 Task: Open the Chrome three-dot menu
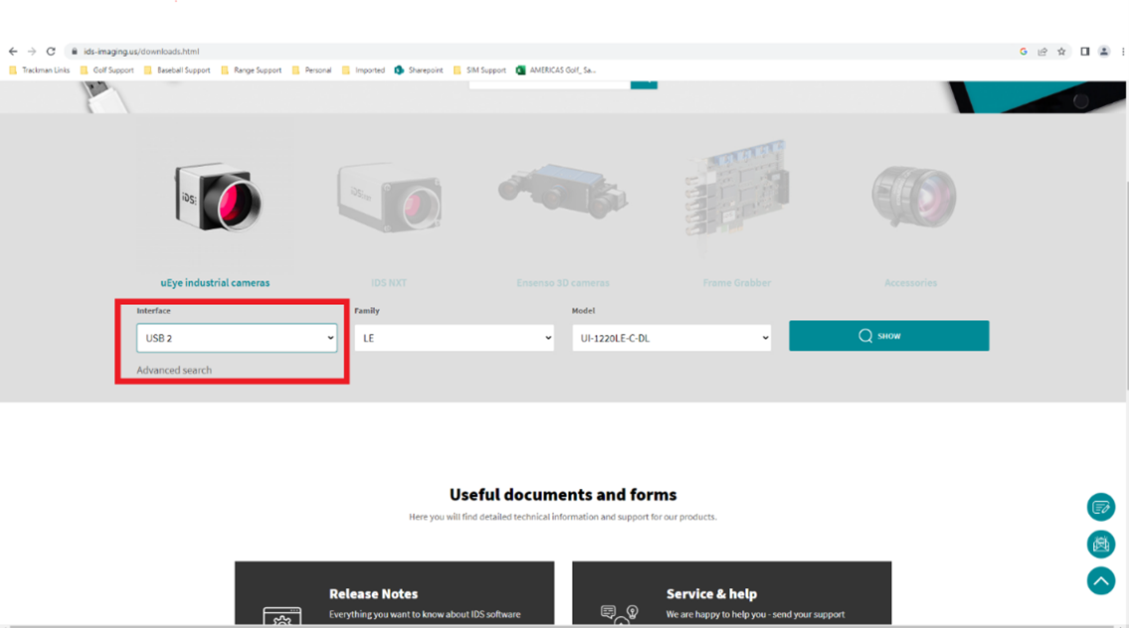click(x=1122, y=52)
